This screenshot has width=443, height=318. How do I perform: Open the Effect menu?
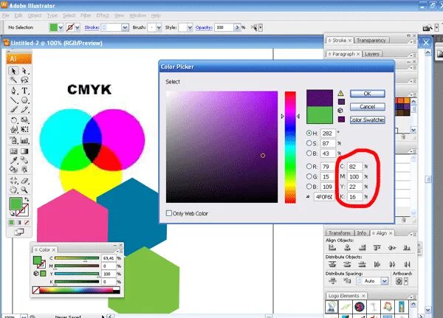click(x=103, y=15)
